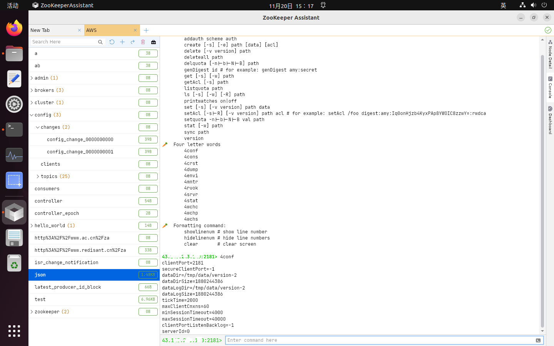Select the consumers node
This screenshot has width=554, height=346.
click(94, 189)
